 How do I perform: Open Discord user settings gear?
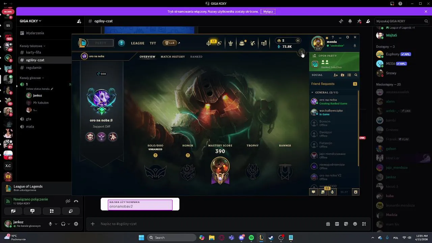pyautogui.click(x=76, y=224)
